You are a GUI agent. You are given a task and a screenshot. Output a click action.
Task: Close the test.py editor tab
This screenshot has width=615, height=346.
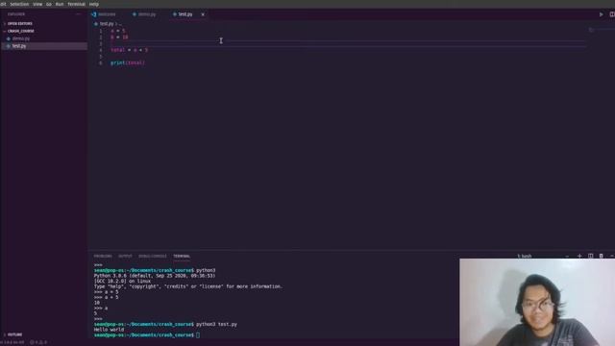[203, 14]
